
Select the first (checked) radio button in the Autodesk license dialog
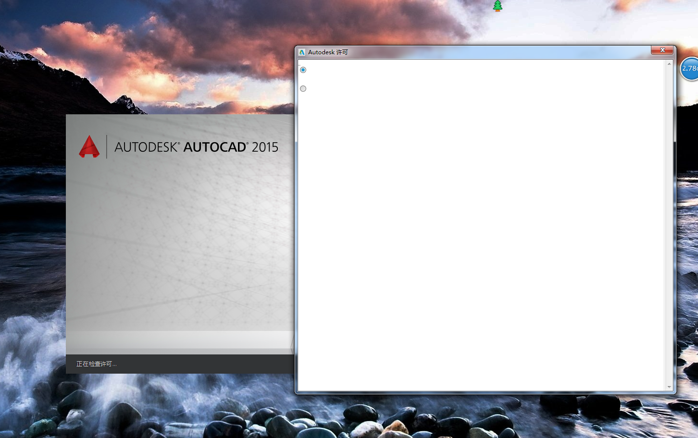pyautogui.click(x=303, y=70)
